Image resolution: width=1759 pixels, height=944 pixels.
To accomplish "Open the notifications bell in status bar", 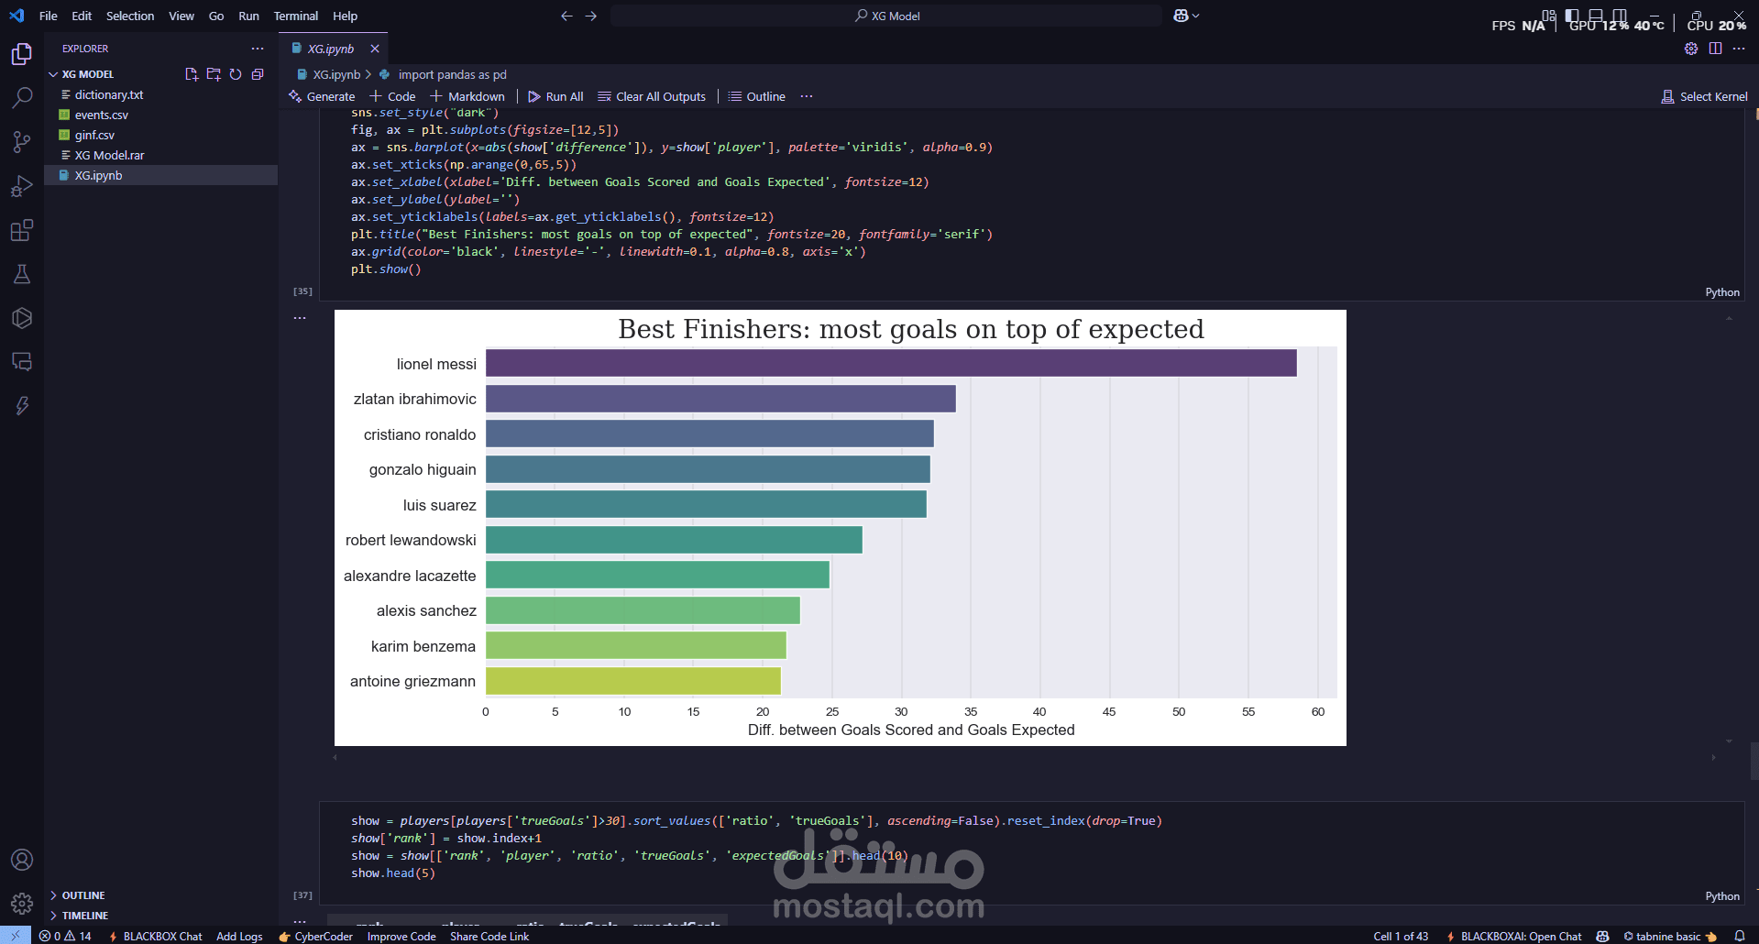I will pos(1740,936).
